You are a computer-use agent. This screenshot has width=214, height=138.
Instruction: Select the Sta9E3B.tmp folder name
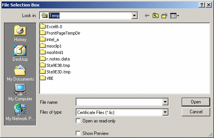(58, 65)
